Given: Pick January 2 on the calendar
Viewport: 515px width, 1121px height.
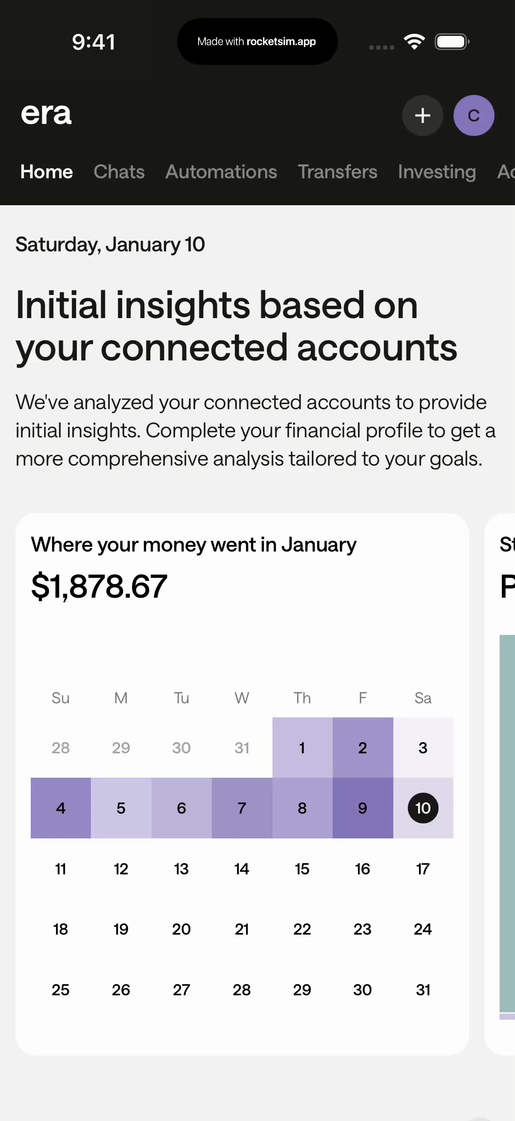Looking at the screenshot, I should point(363,748).
